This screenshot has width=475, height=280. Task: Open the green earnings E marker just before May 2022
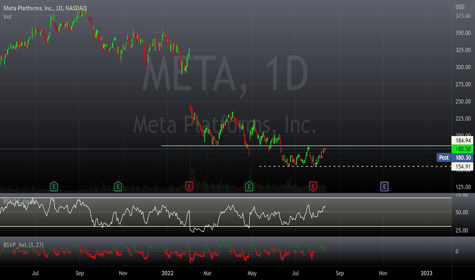coord(249,186)
